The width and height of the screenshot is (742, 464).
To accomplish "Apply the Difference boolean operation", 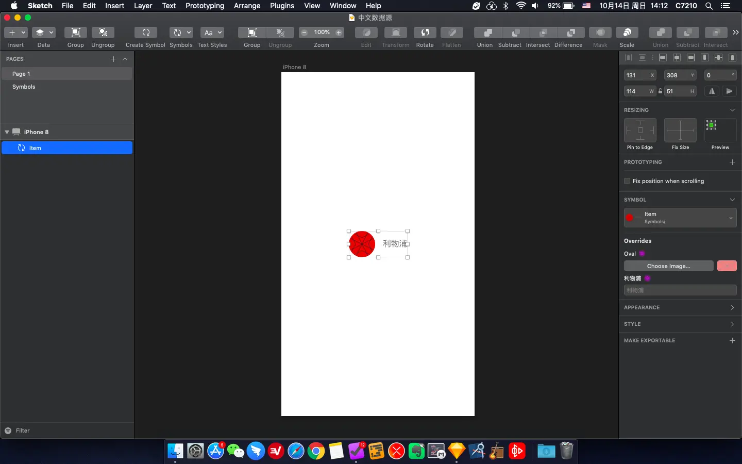I will (571, 32).
